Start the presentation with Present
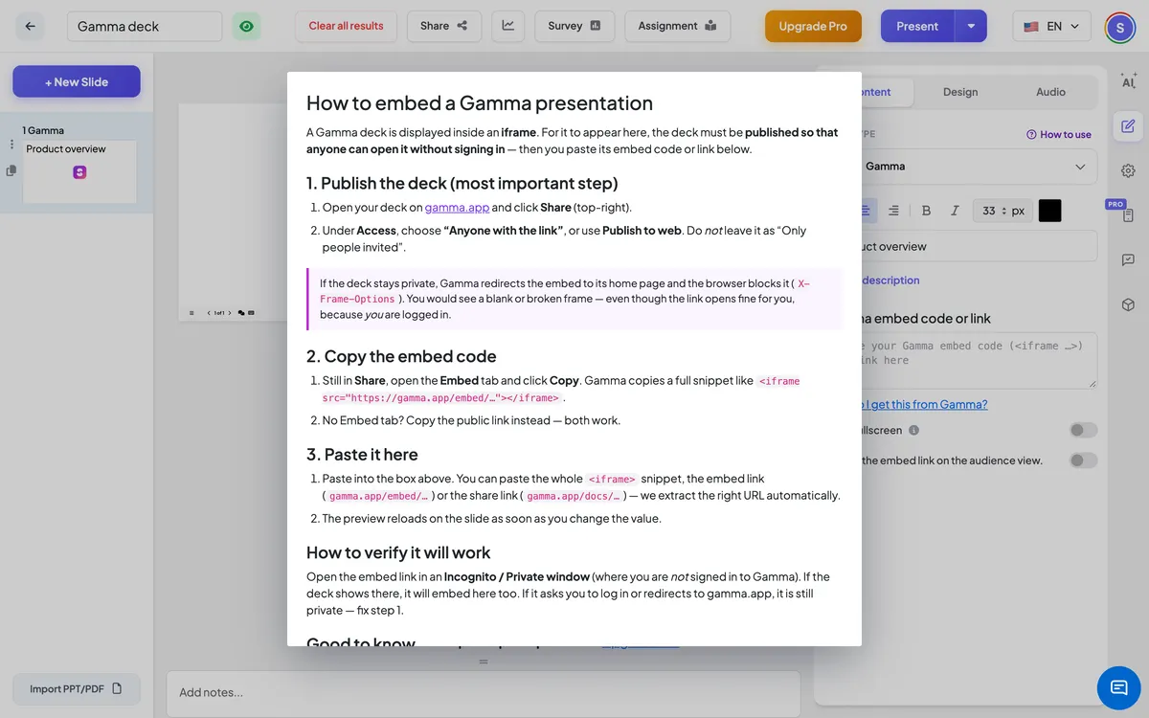 (x=917, y=26)
